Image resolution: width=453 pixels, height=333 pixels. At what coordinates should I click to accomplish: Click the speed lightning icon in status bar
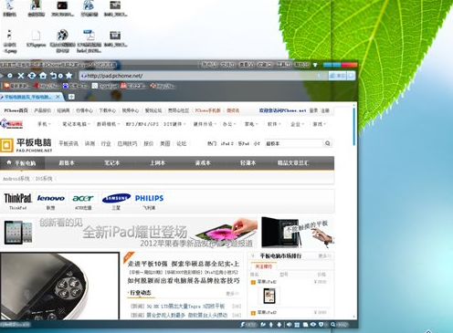243,325
